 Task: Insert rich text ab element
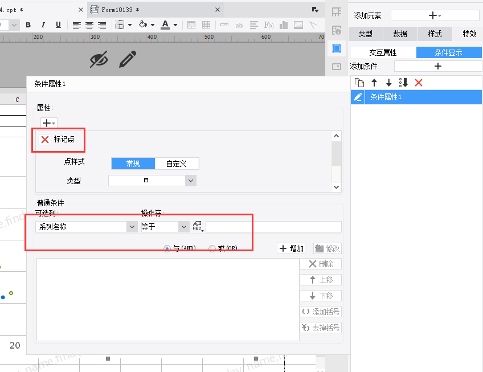[x=239, y=25]
